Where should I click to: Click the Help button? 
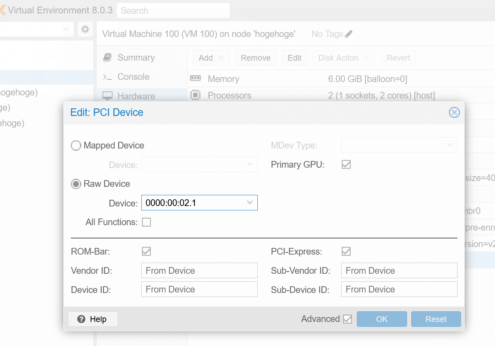93,319
